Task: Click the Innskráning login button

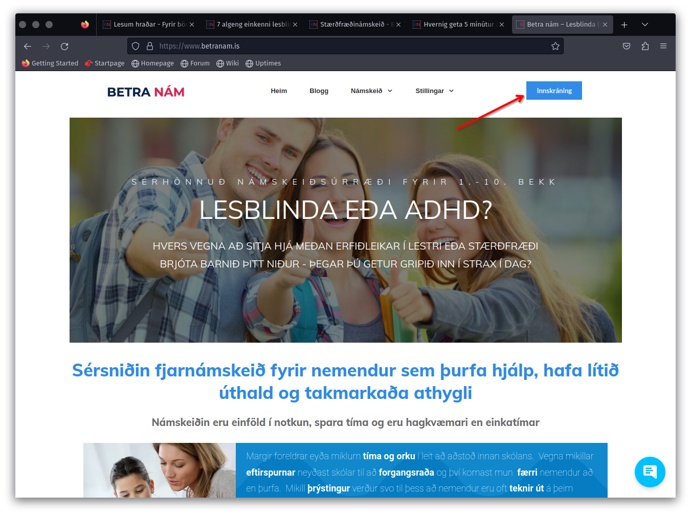Action: click(554, 91)
